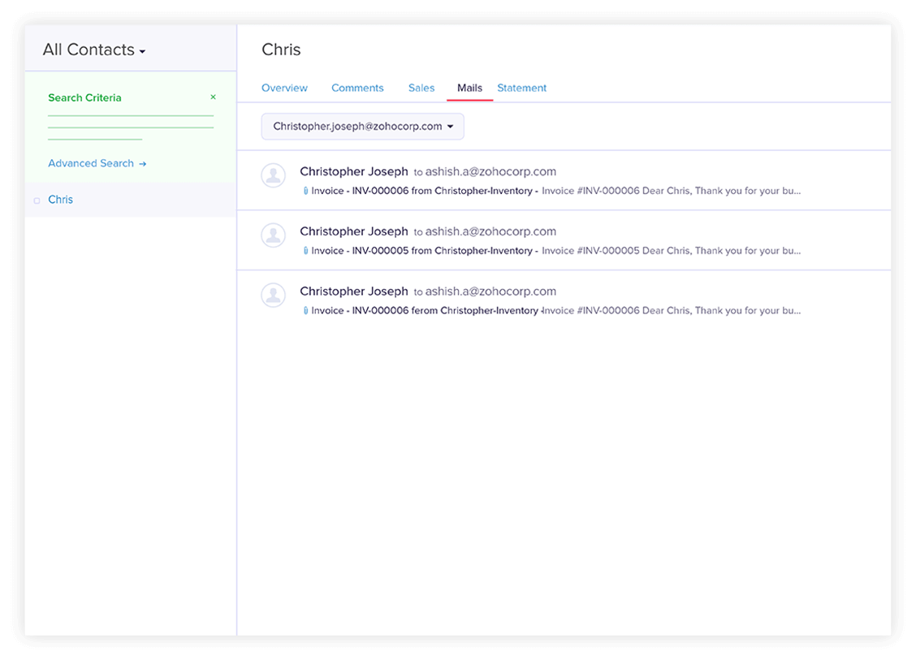916x660 pixels.
Task: Select the Mails tab
Action: pyautogui.click(x=469, y=88)
